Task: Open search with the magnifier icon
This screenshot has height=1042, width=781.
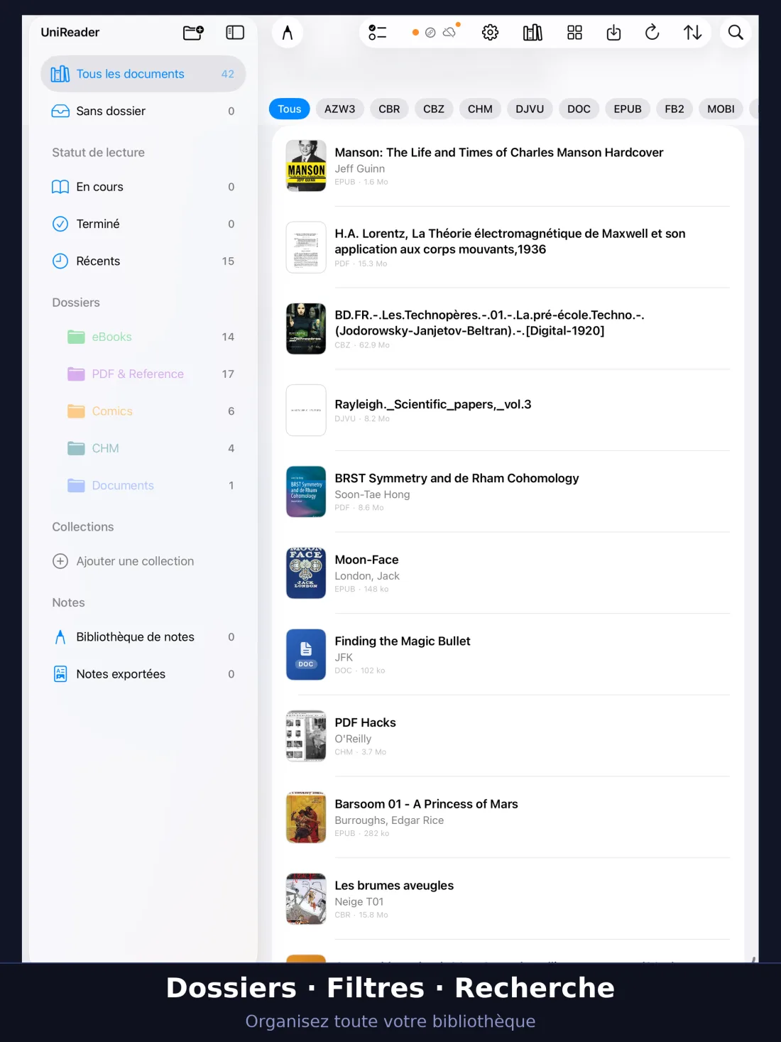Action: (x=736, y=33)
